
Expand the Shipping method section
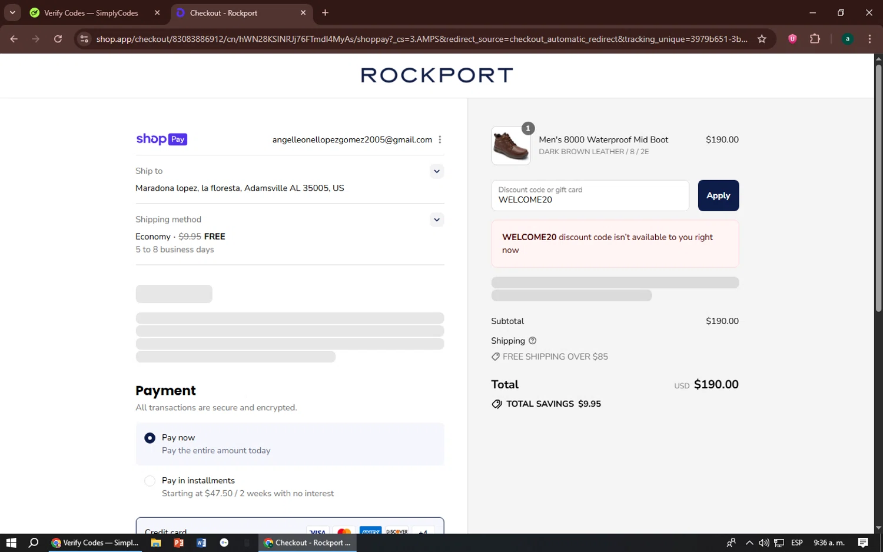click(x=437, y=220)
